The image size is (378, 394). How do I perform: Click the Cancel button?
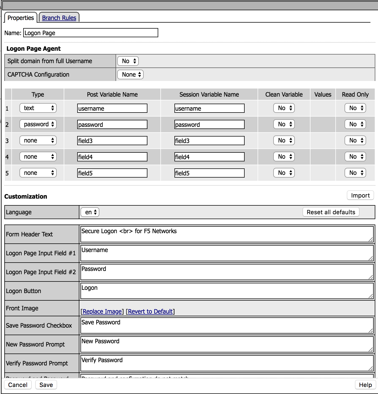[18, 385]
